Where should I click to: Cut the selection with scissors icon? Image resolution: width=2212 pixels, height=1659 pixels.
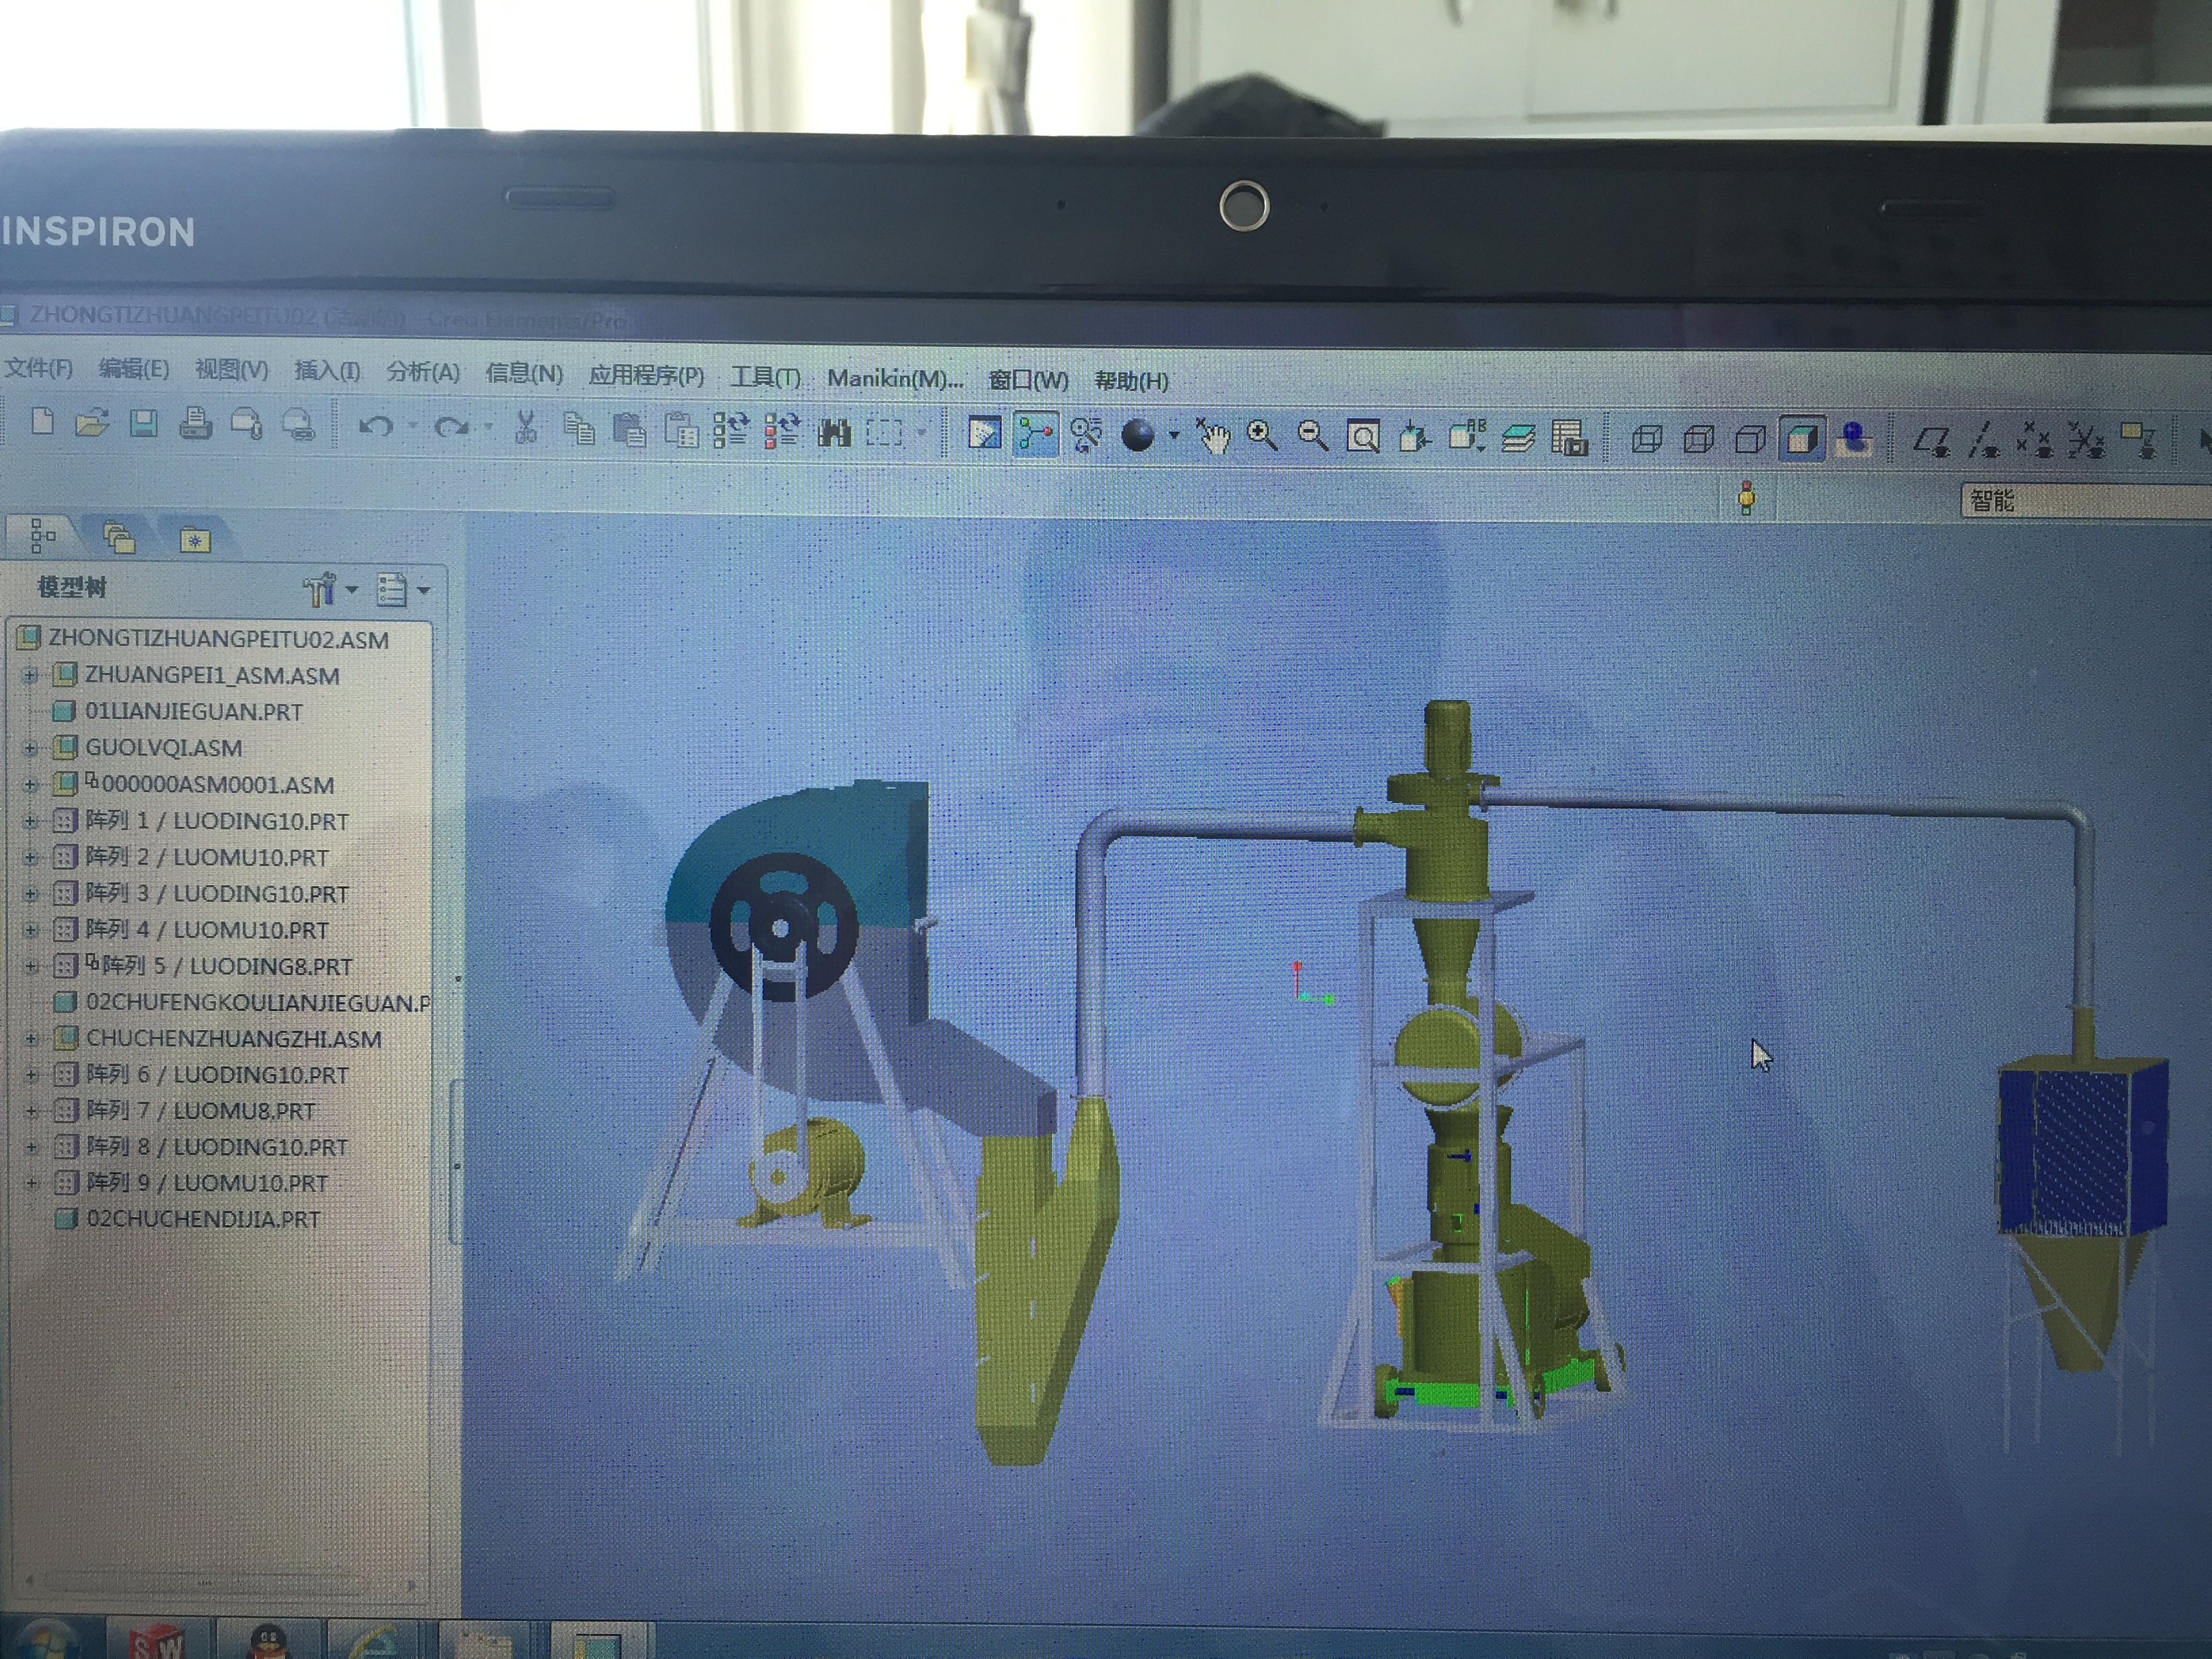coord(525,427)
